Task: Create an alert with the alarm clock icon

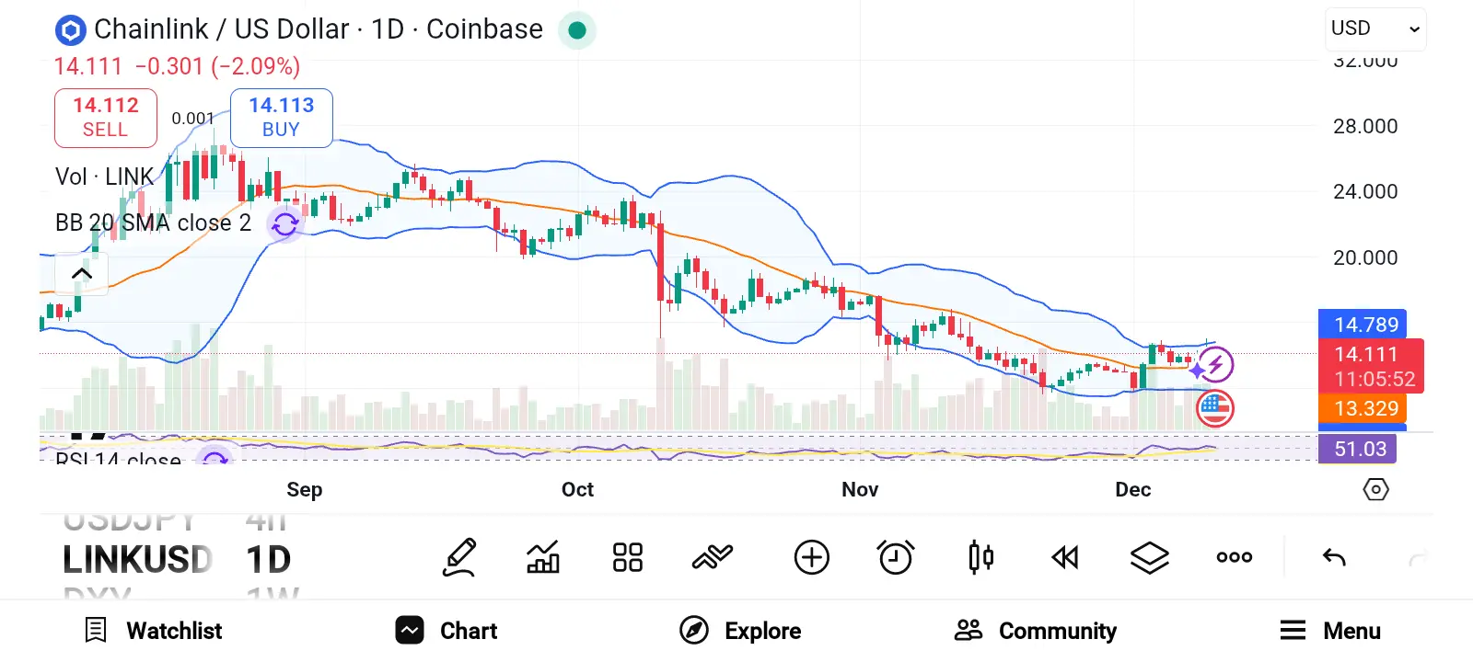Action: click(x=896, y=557)
